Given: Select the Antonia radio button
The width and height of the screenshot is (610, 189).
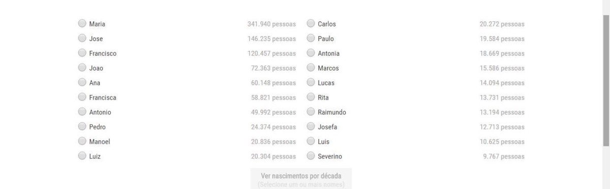Looking at the screenshot, I should (311, 53).
